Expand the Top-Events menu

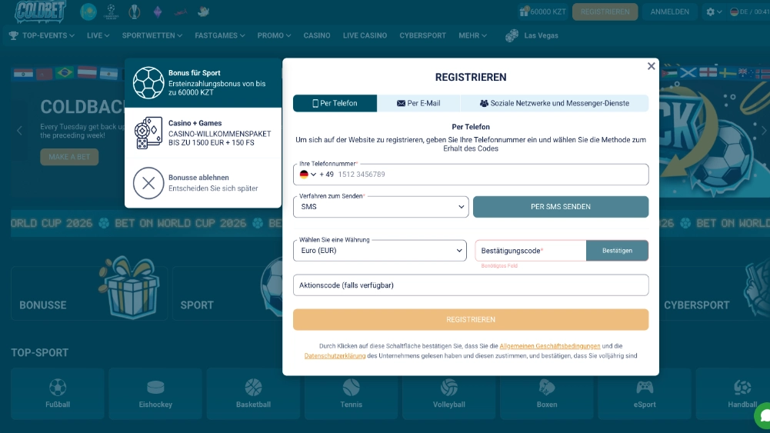point(42,35)
